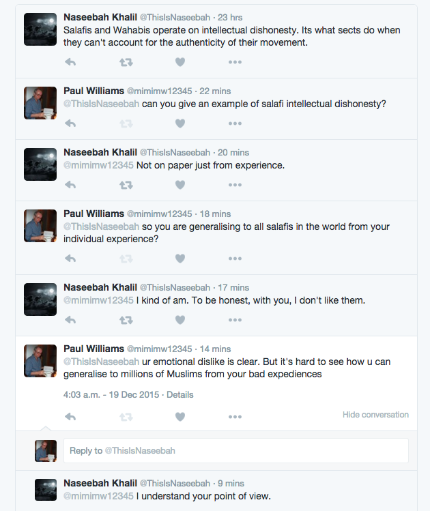Click the Hide conversation link
The height and width of the screenshot is (511, 430).
(375, 415)
